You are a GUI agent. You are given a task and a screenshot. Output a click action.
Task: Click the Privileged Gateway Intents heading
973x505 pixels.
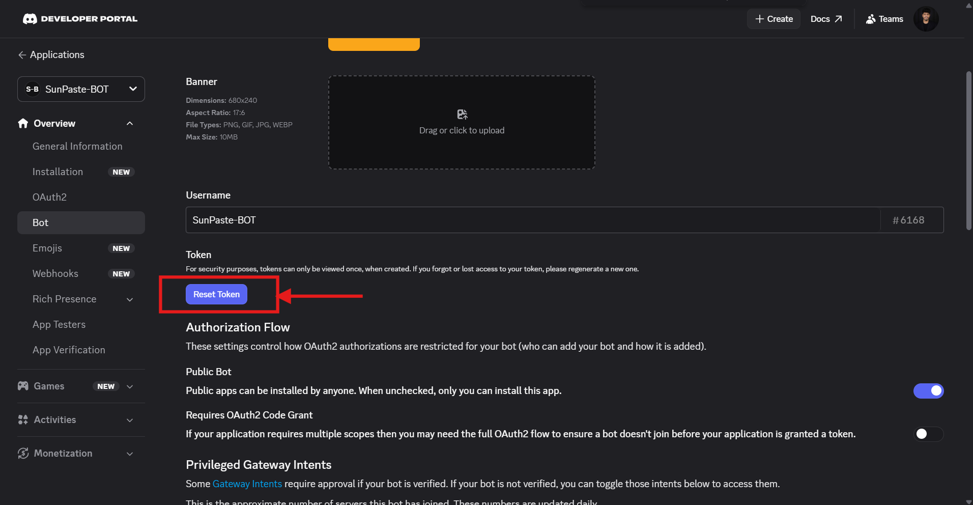pos(259,465)
